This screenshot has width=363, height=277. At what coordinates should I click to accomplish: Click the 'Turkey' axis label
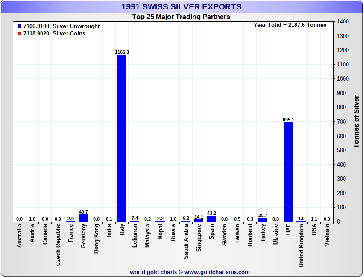click(x=263, y=233)
